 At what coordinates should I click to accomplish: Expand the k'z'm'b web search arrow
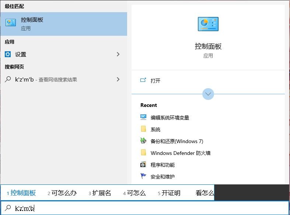(118, 79)
